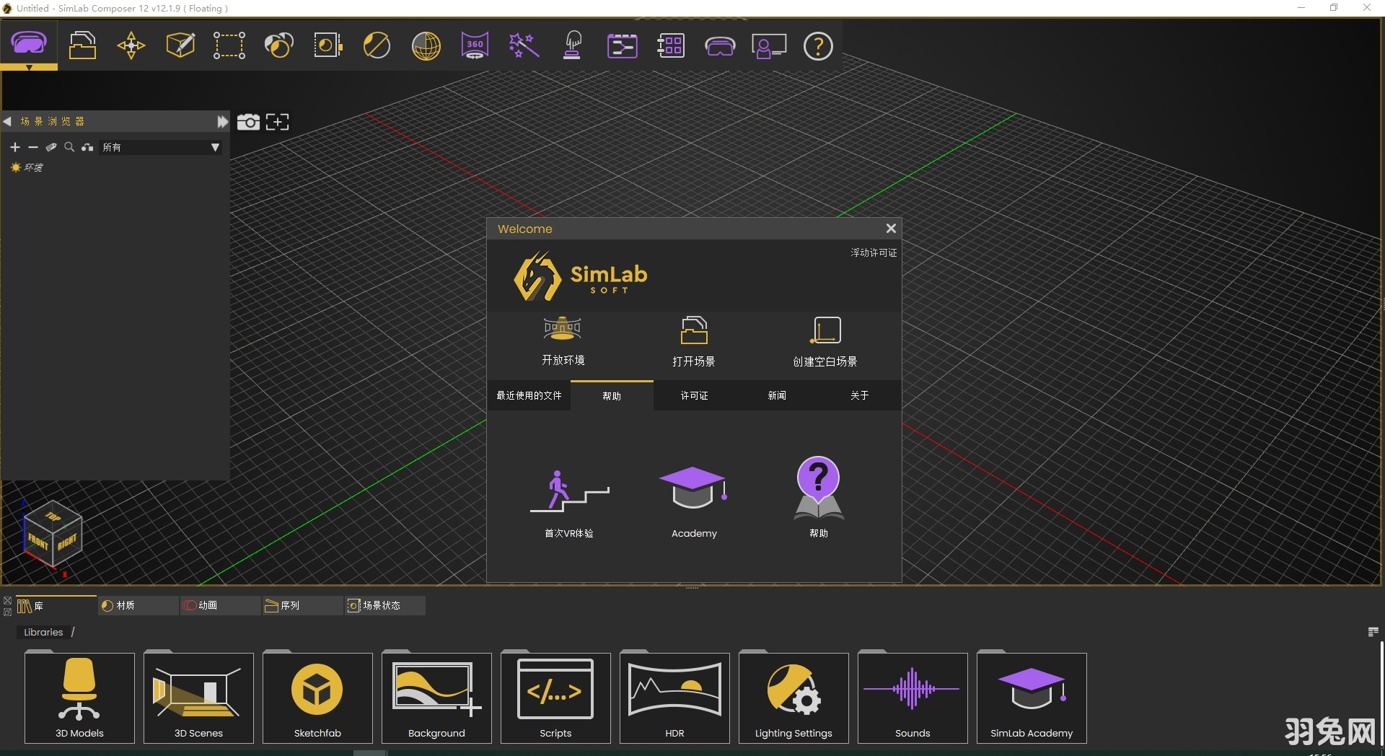Click the globe/web tool in the toolbar
This screenshot has width=1385, height=756.
(426, 45)
